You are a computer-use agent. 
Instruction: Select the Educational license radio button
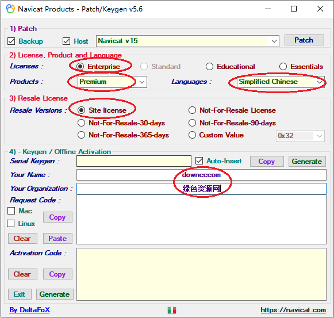point(209,67)
